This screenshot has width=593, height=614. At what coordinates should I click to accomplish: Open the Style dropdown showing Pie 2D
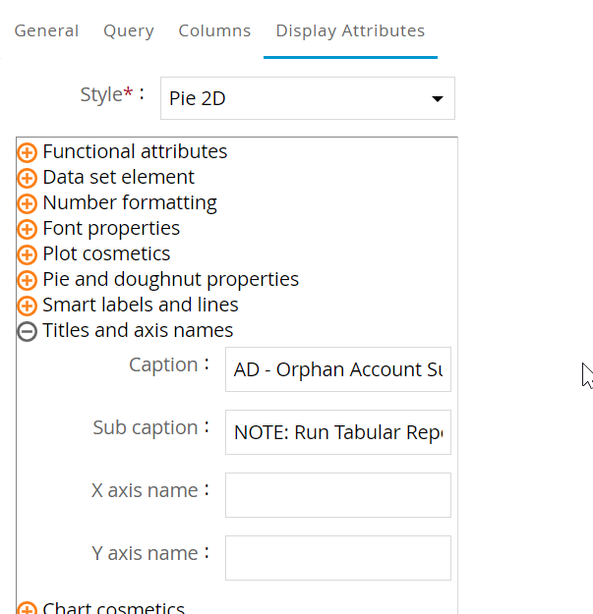coord(295,98)
